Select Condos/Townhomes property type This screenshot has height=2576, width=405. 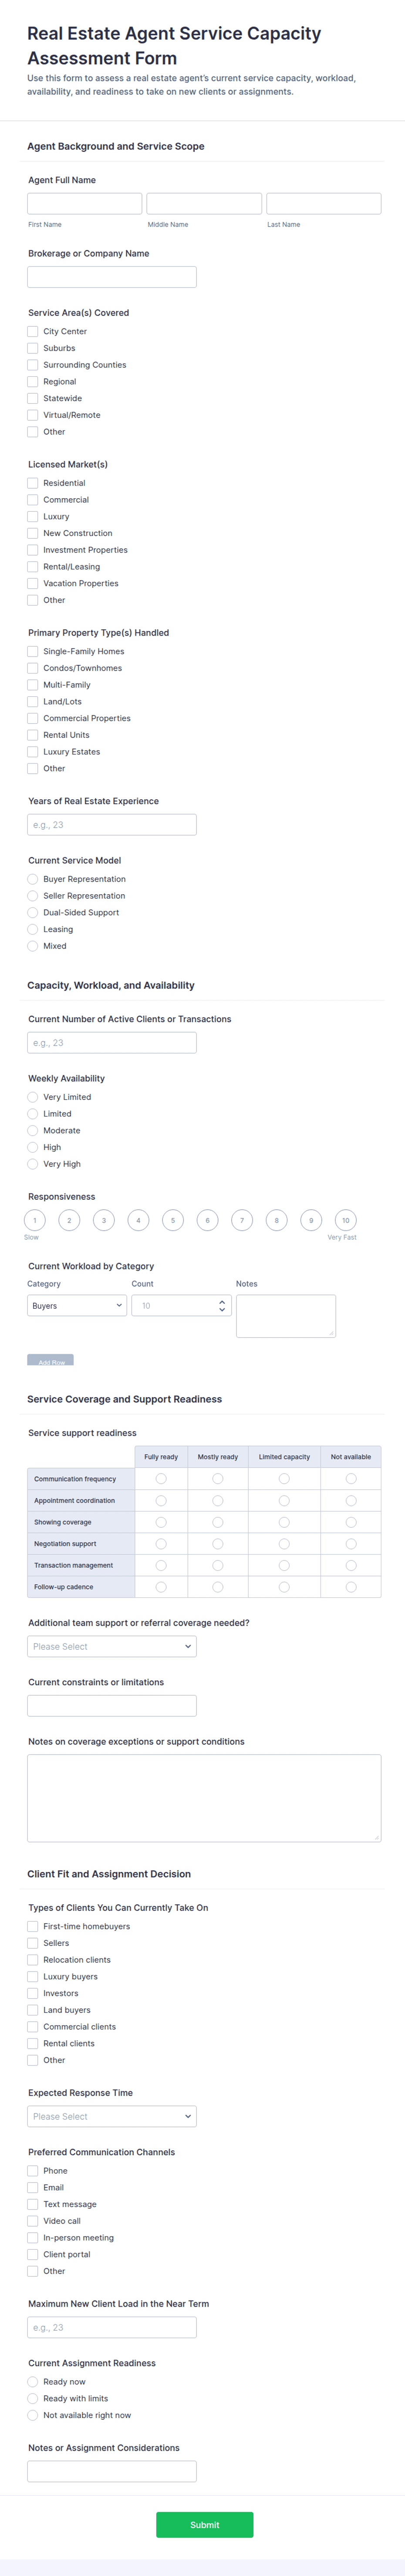coord(33,668)
